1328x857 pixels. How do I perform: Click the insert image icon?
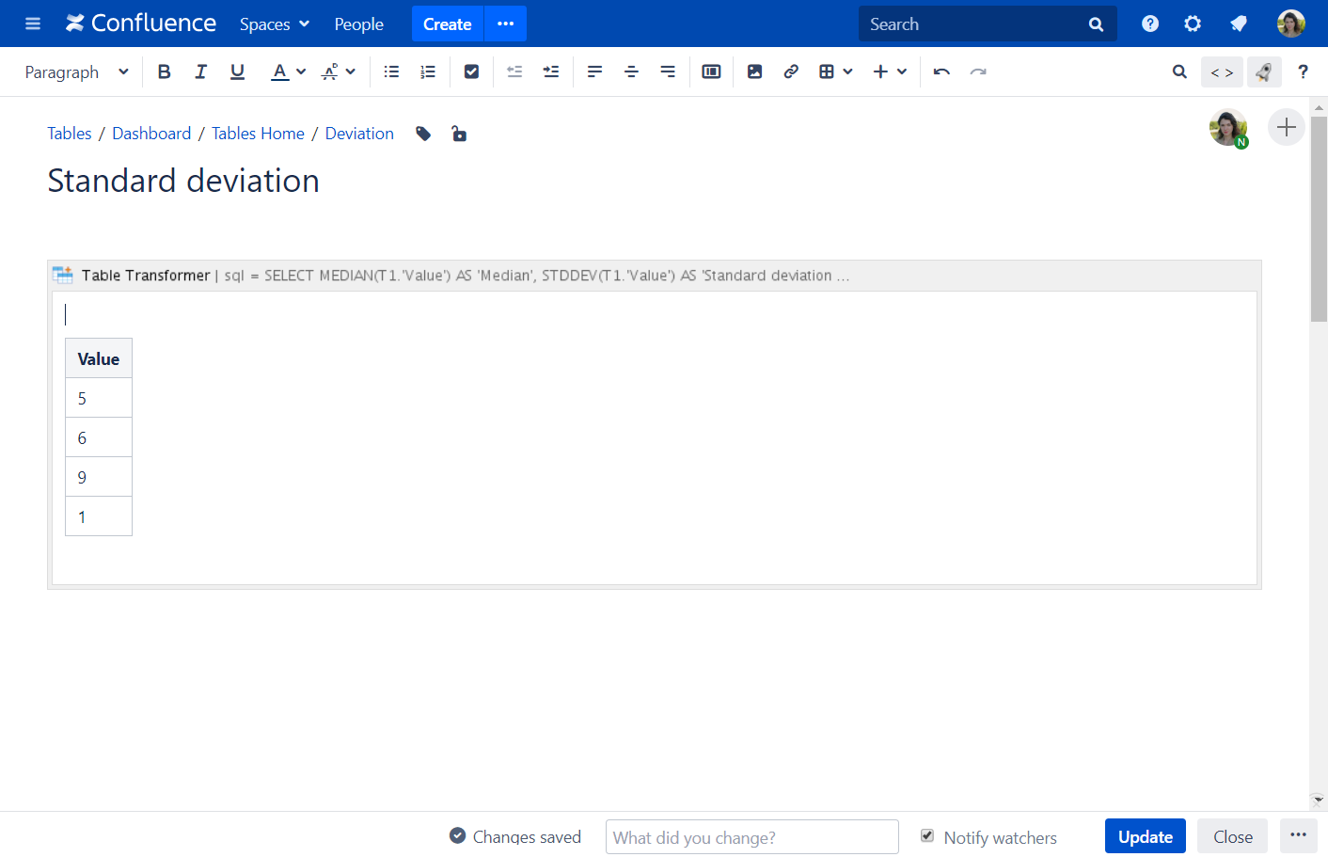coord(754,71)
